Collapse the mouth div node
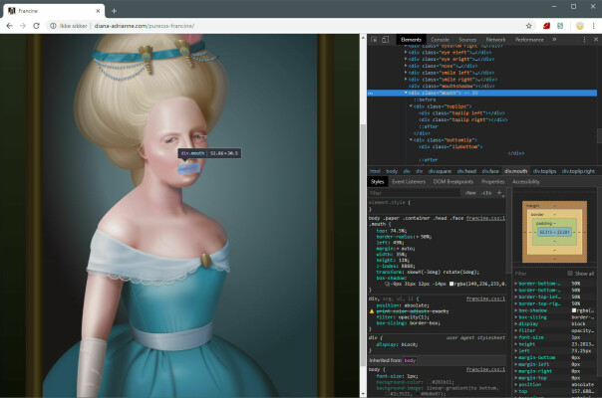Image resolution: width=602 pixels, height=398 pixels. tap(406, 93)
